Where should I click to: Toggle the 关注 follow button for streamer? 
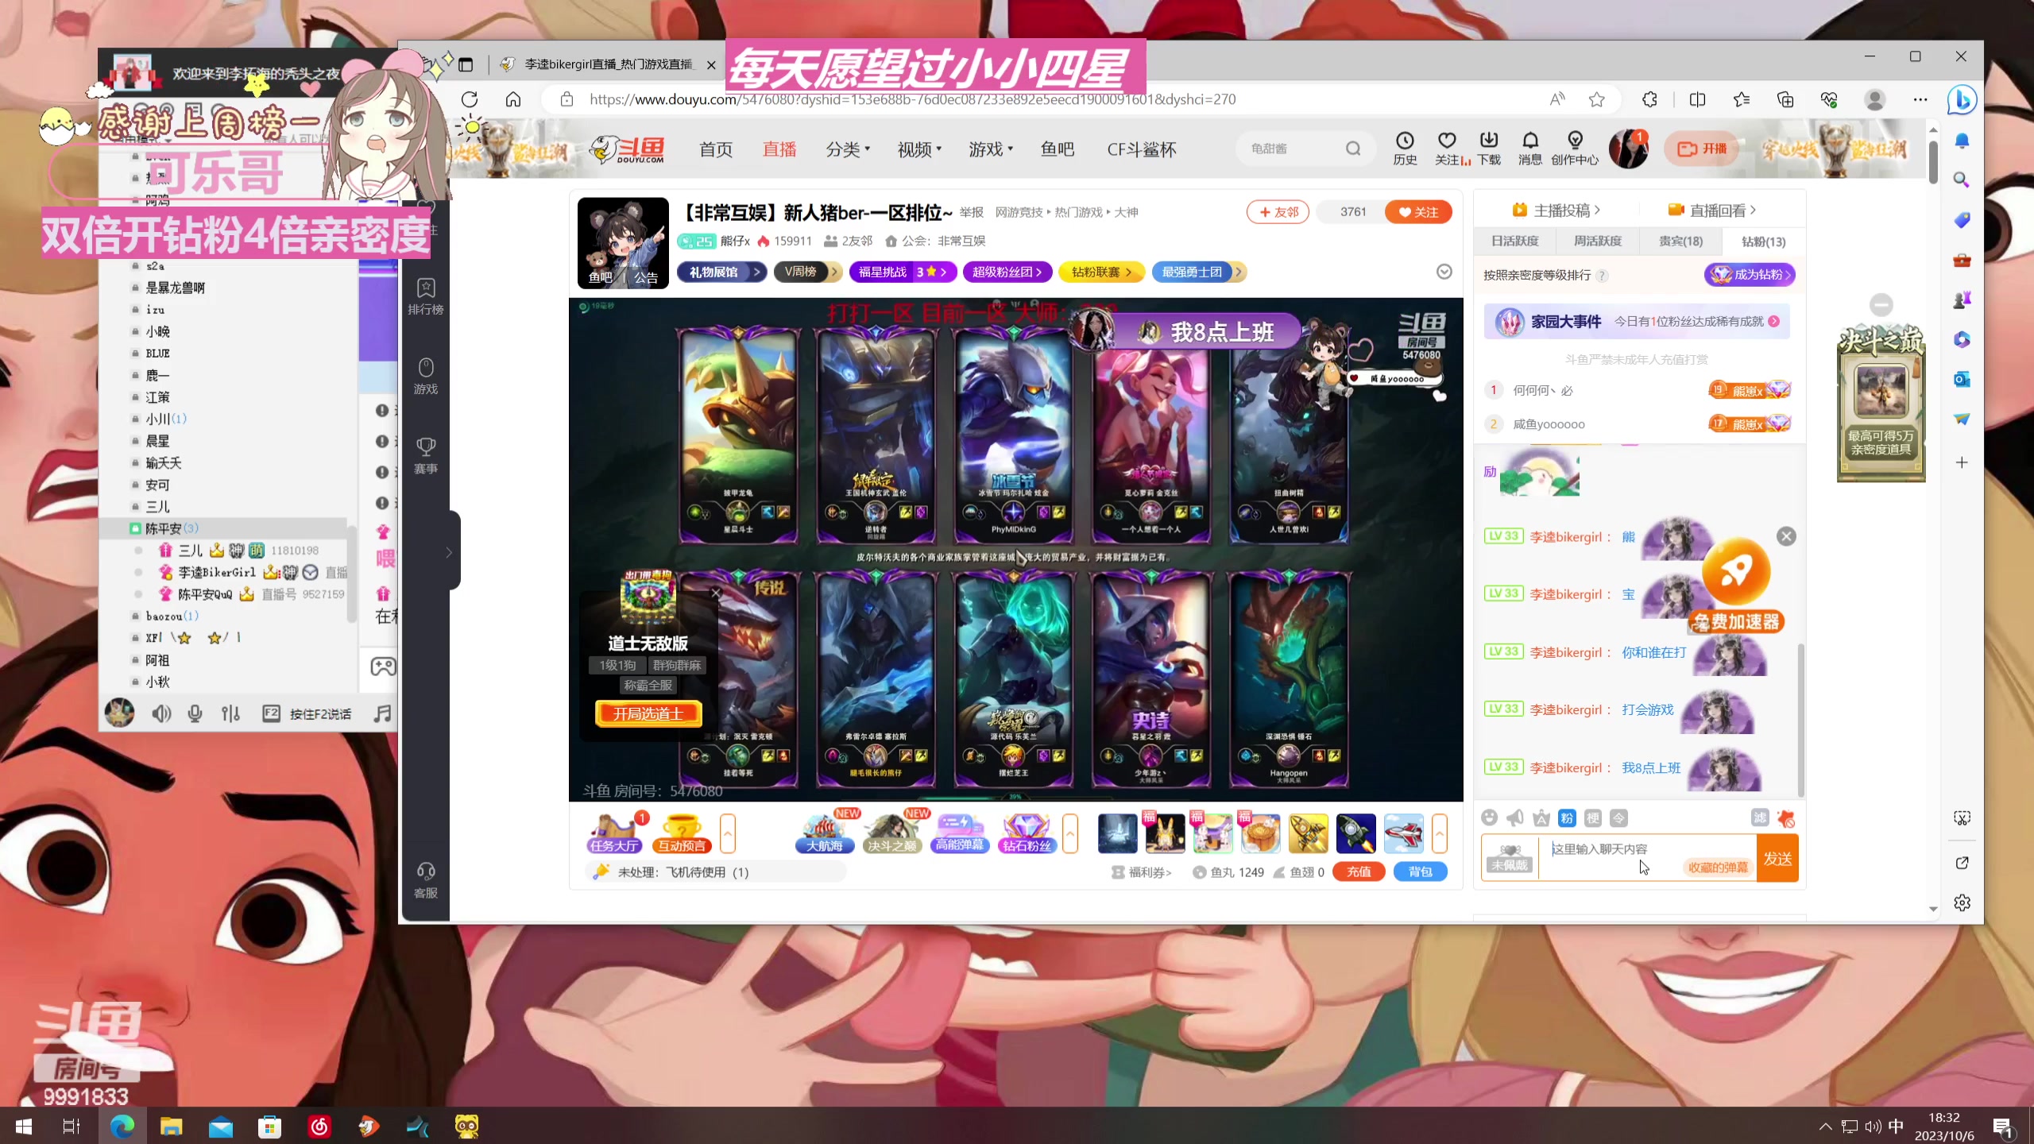pyautogui.click(x=1418, y=212)
